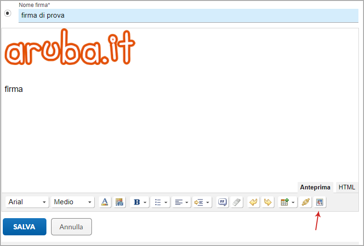Click the insert link chain icon

click(305, 202)
